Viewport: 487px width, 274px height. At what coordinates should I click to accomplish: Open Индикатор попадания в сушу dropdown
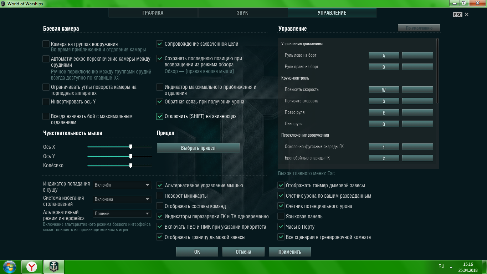pyautogui.click(x=122, y=185)
